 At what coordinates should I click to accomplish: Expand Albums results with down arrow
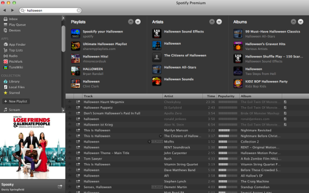(300, 22)
